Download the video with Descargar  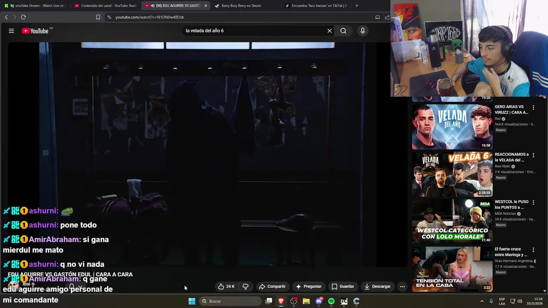[x=378, y=287]
